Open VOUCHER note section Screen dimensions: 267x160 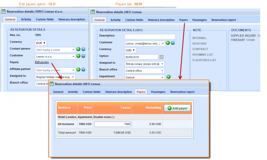199,44
